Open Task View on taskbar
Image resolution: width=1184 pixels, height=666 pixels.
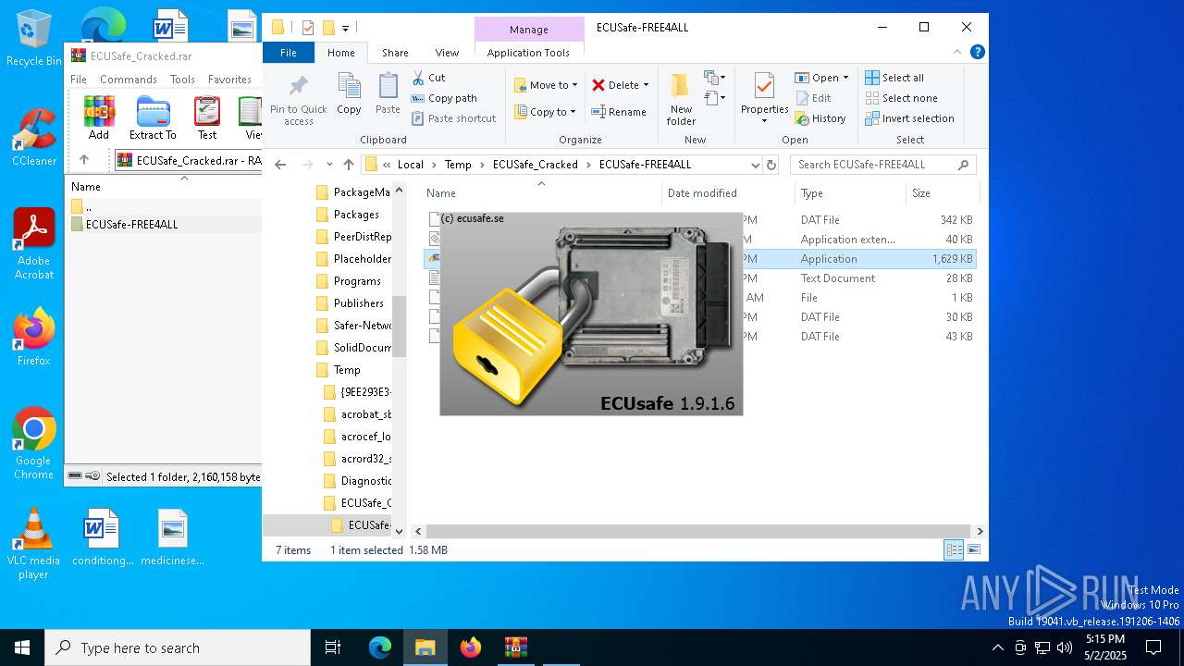(333, 647)
